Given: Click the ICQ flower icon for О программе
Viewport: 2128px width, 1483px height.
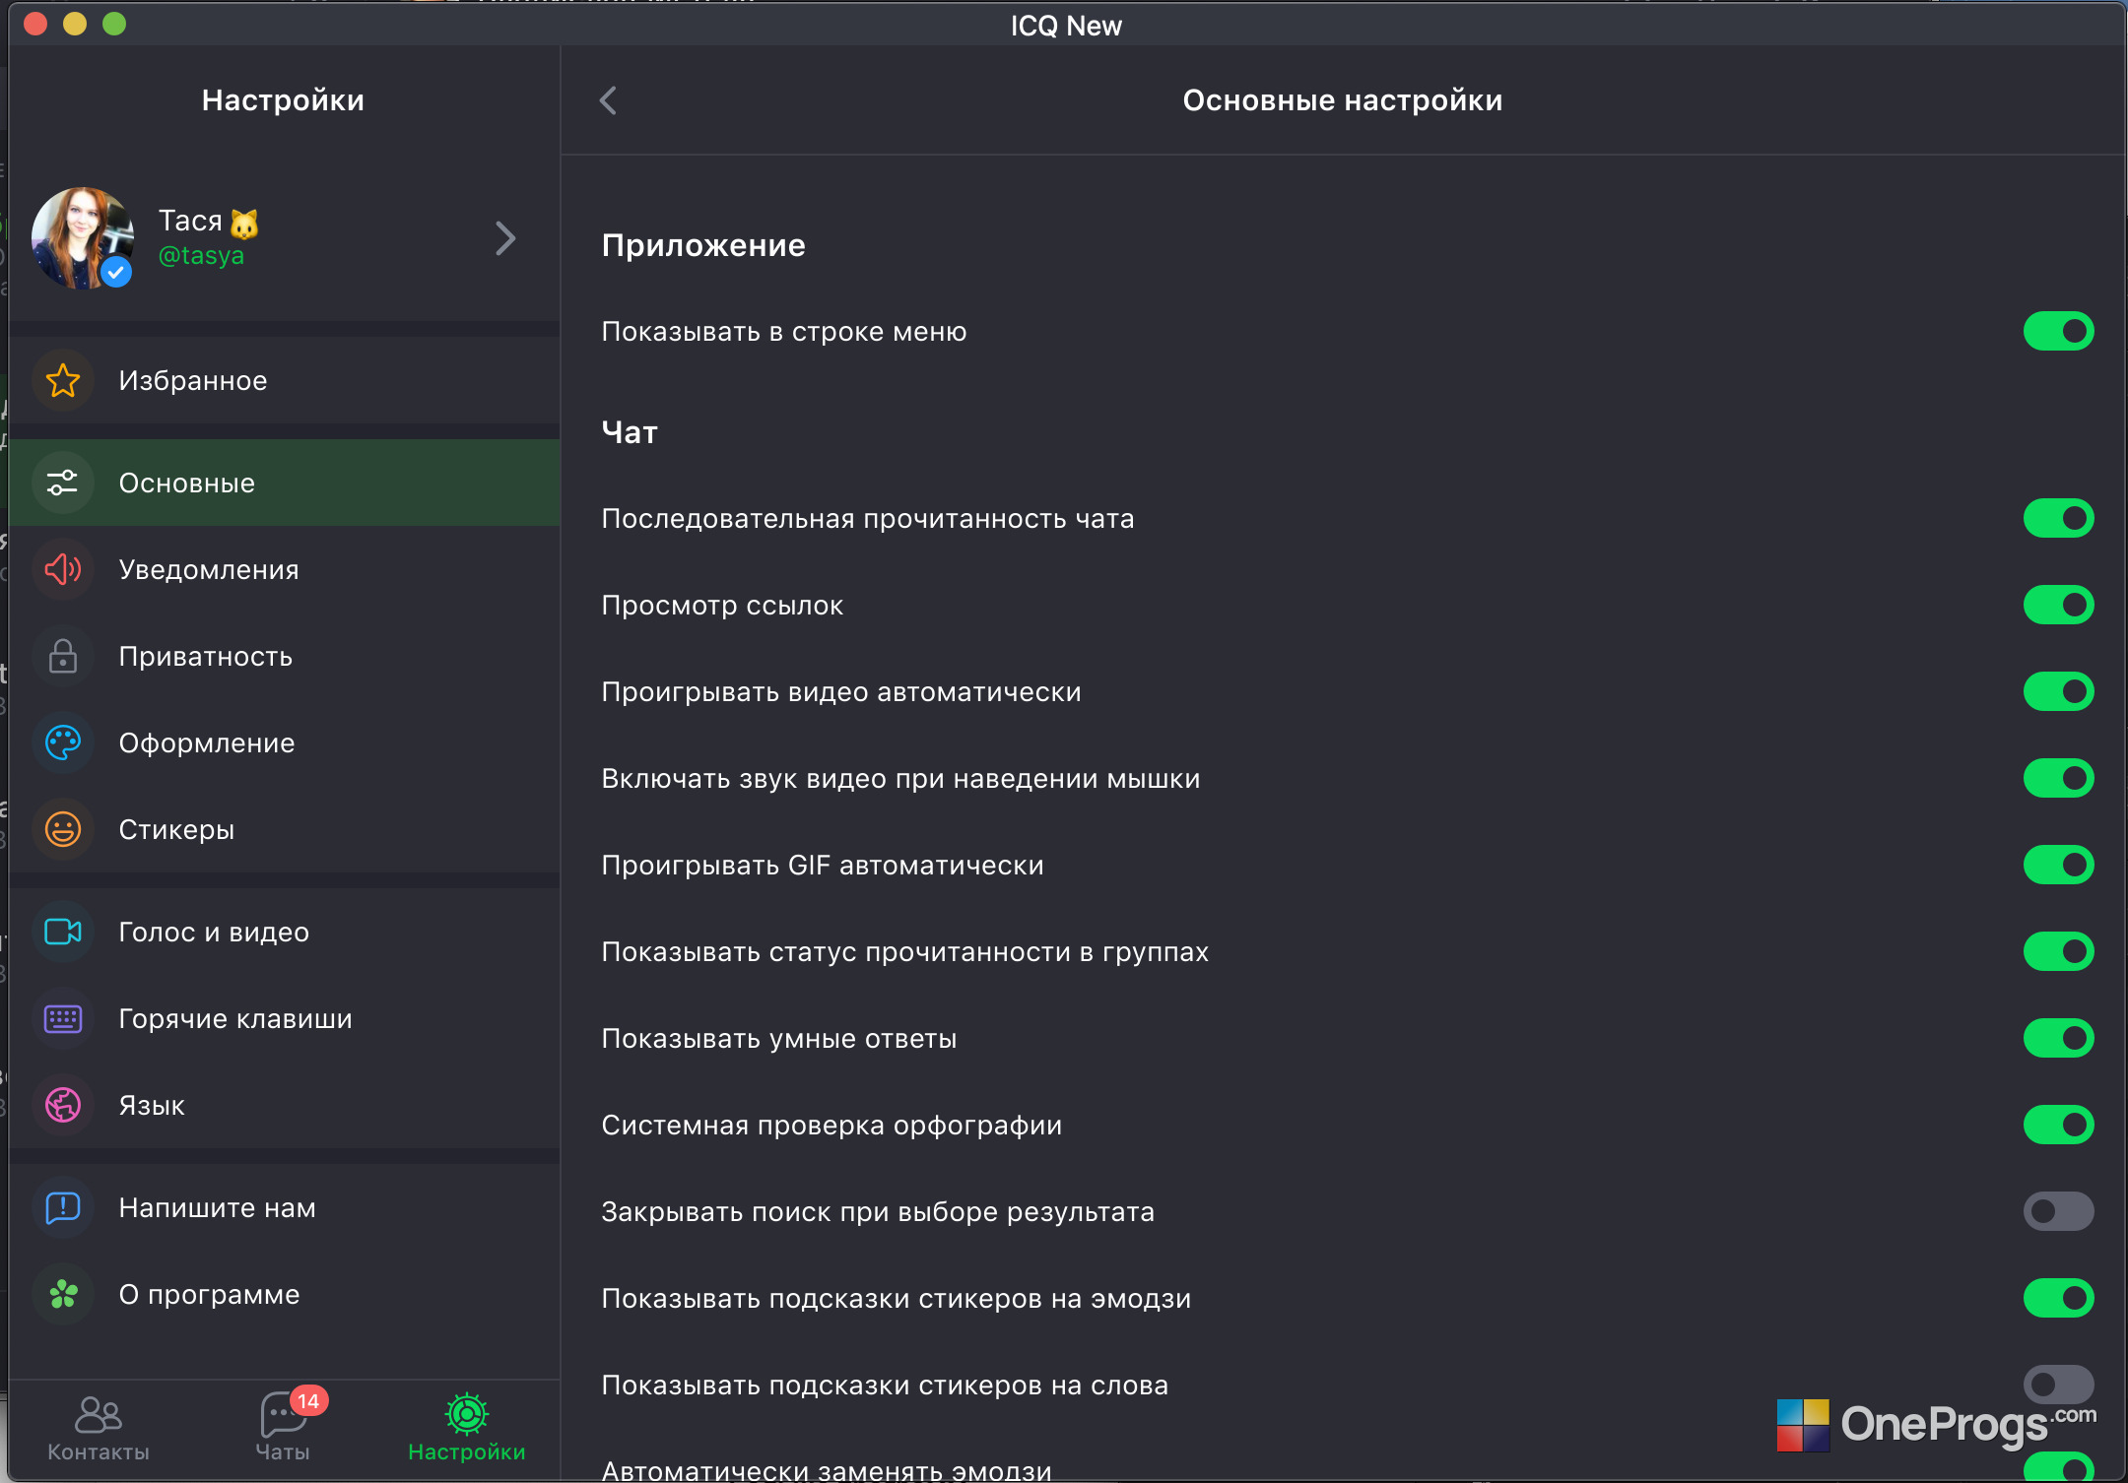Looking at the screenshot, I should click(x=63, y=1294).
